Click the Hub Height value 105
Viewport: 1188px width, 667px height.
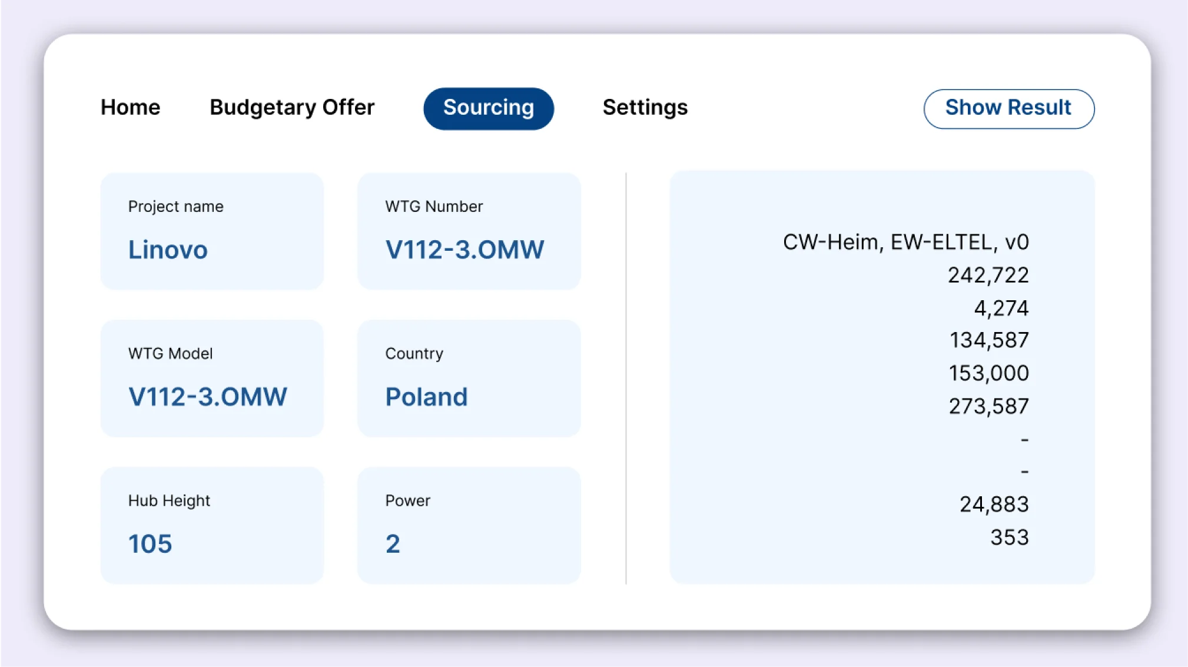pyautogui.click(x=150, y=543)
